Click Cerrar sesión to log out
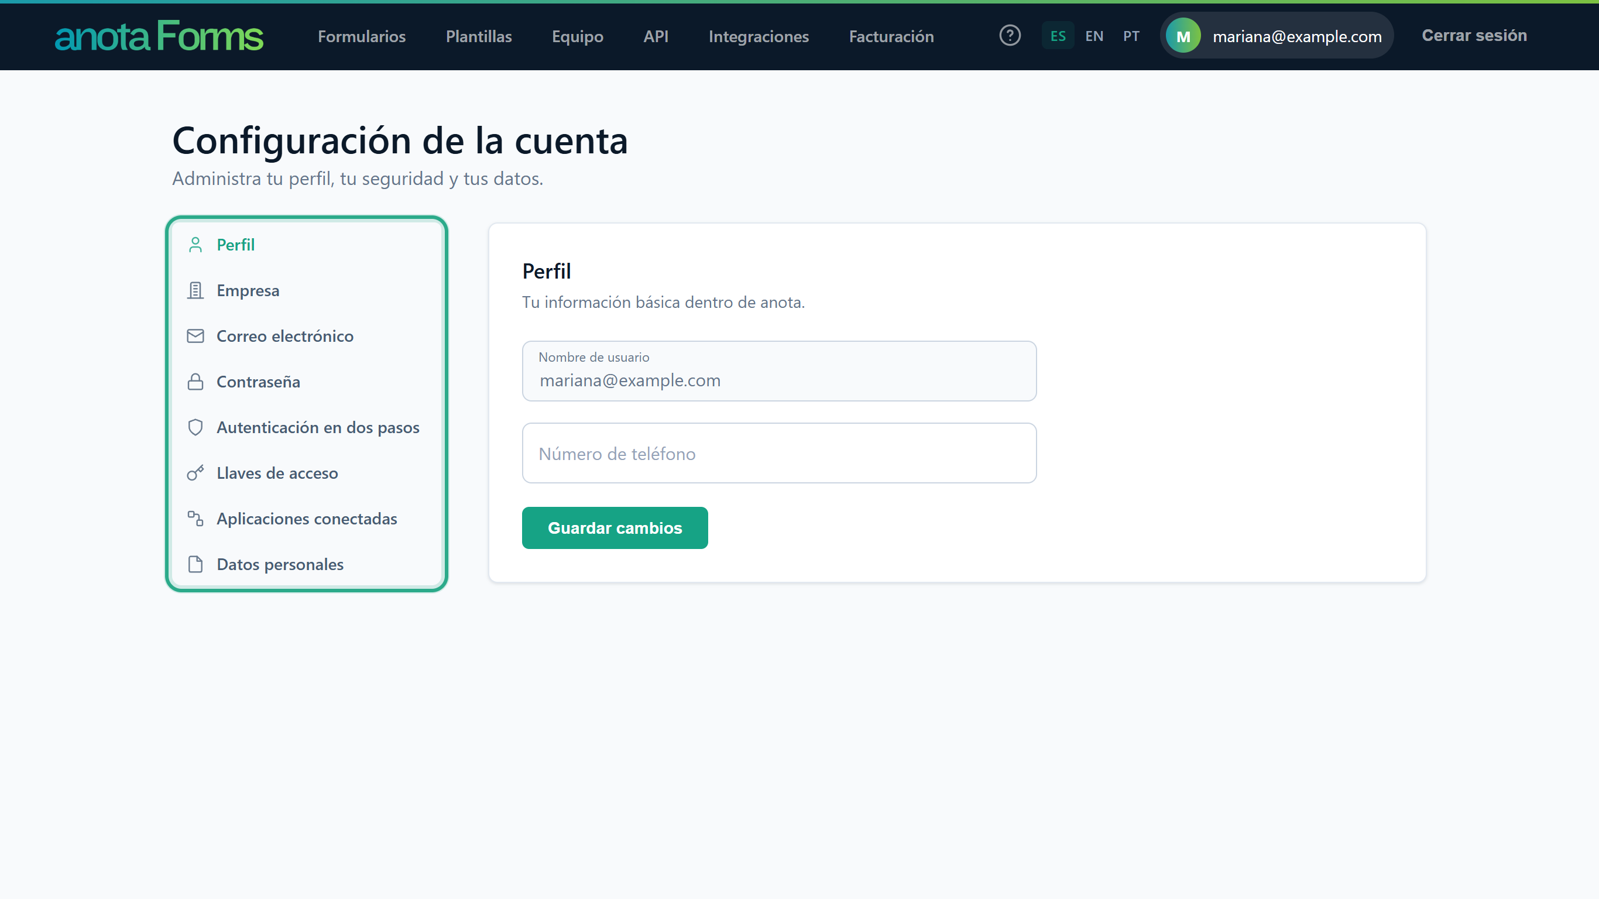Image resolution: width=1599 pixels, height=899 pixels. pos(1474,35)
